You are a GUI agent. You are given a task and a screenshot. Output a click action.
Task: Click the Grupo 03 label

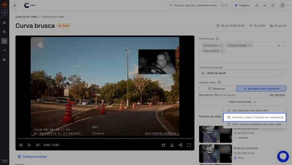[278, 26]
